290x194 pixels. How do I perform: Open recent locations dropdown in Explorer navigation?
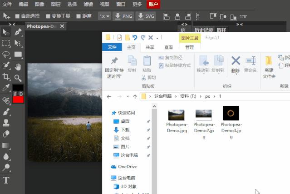coord(128,96)
